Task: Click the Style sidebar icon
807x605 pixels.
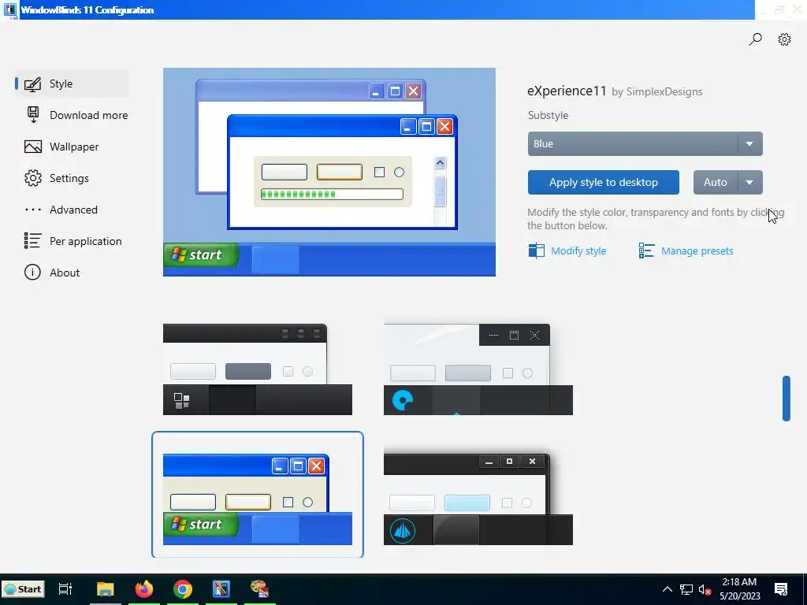Action: click(32, 84)
